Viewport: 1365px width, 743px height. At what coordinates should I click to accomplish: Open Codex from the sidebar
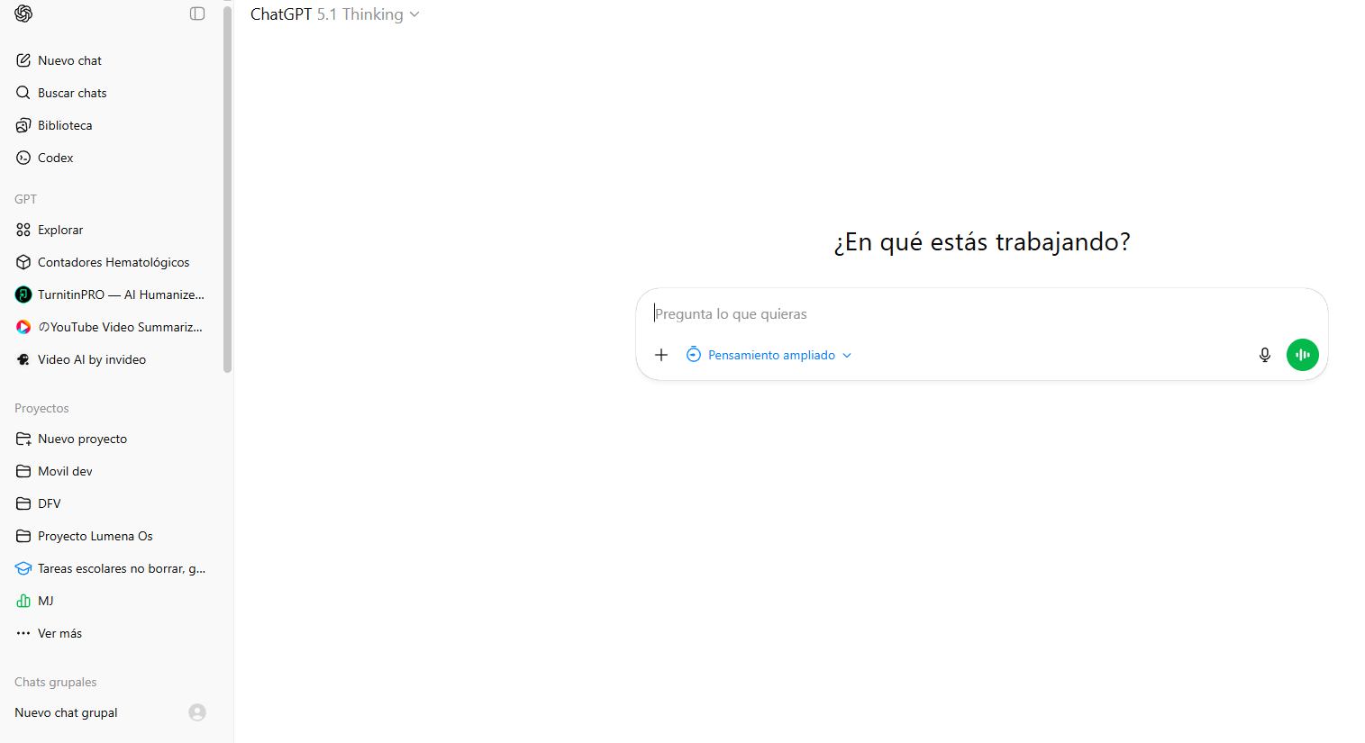point(55,158)
